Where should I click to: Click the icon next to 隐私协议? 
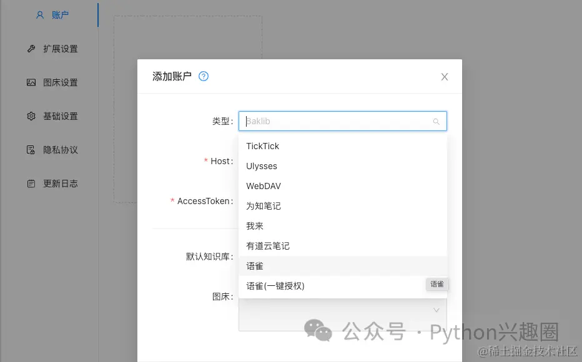tap(31, 149)
